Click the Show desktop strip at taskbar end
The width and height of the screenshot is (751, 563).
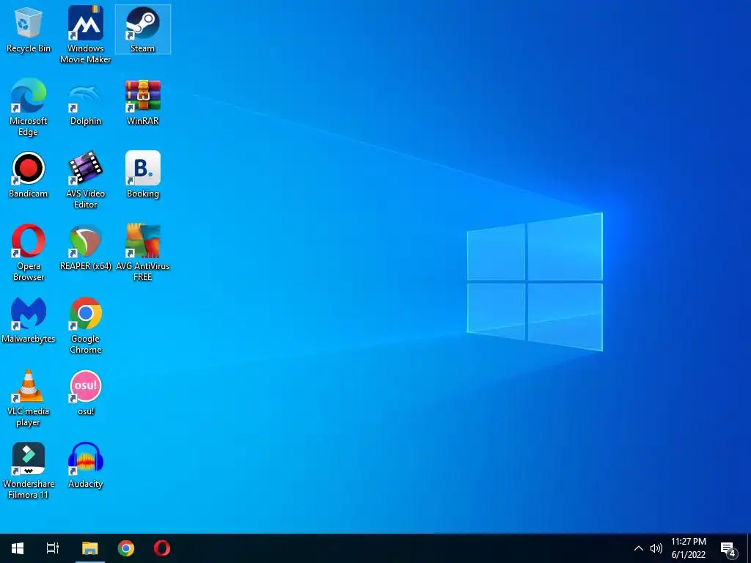click(x=749, y=548)
